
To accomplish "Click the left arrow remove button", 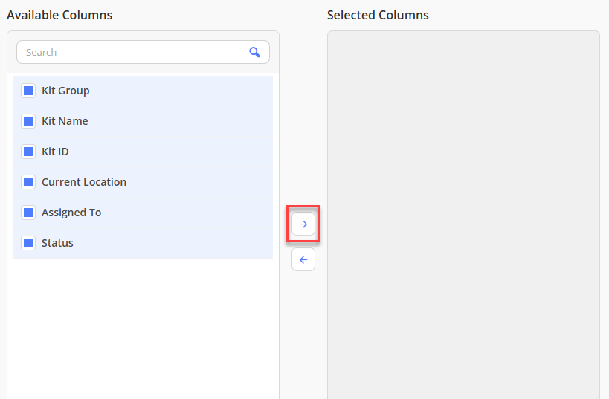I will [303, 259].
